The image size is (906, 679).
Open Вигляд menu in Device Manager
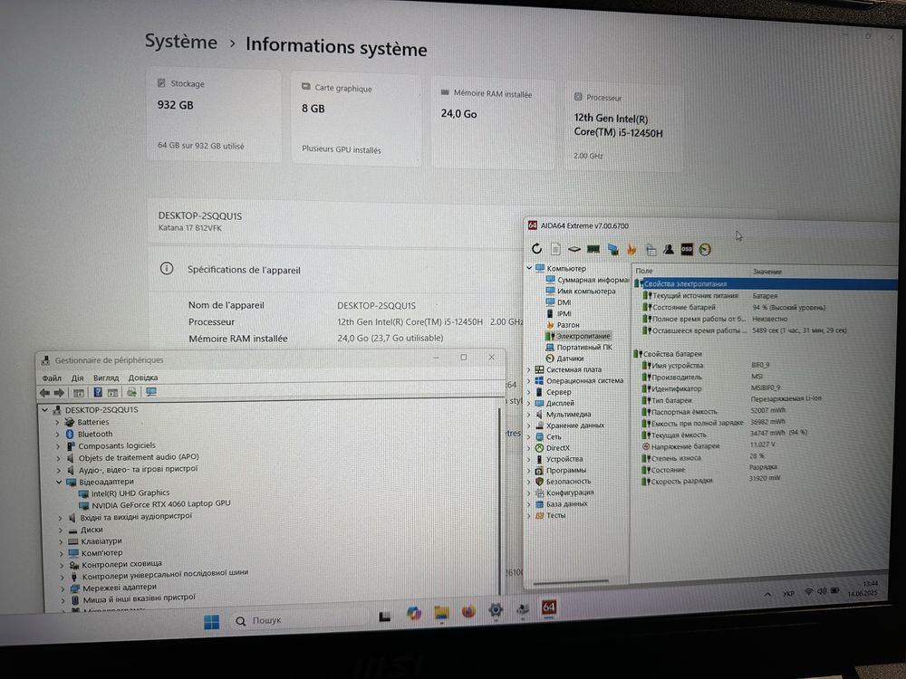pos(106,378)
